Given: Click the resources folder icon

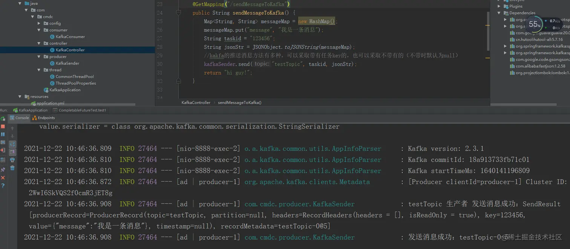Looking at the screenshot, I should (x=27, y=96).
